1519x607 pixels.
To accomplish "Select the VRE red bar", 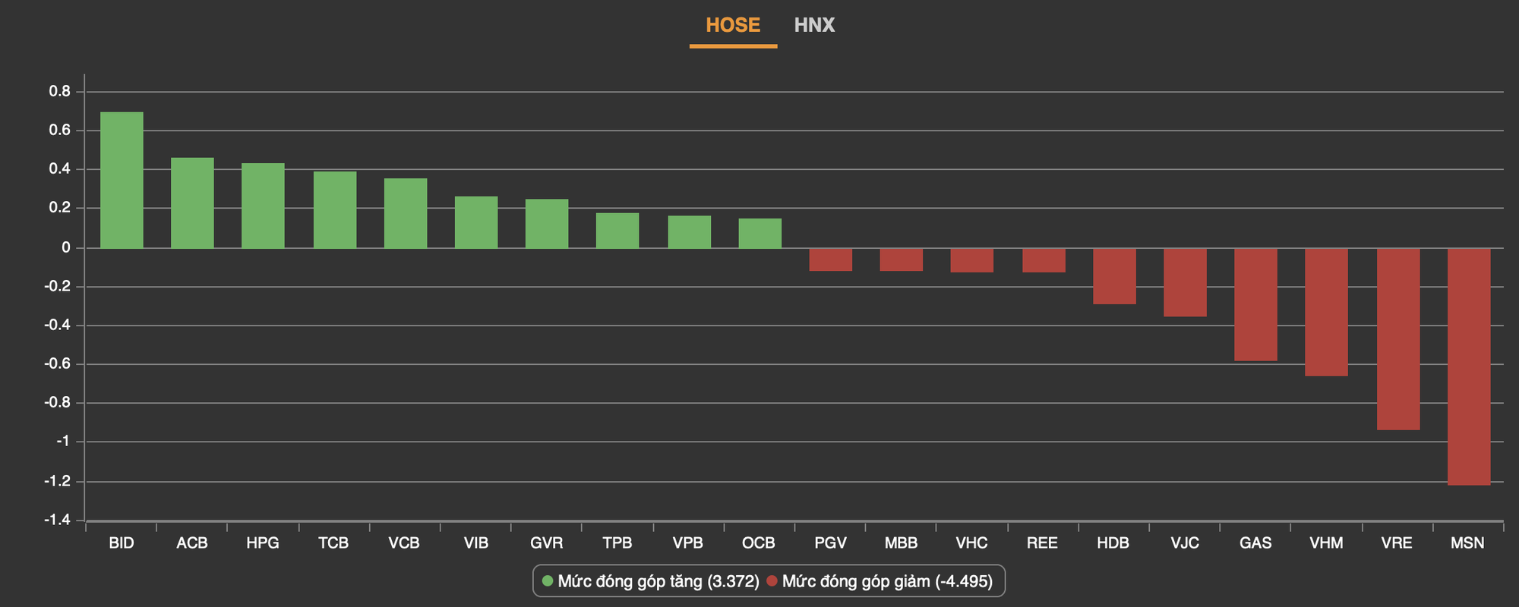I will (1398, 339).
